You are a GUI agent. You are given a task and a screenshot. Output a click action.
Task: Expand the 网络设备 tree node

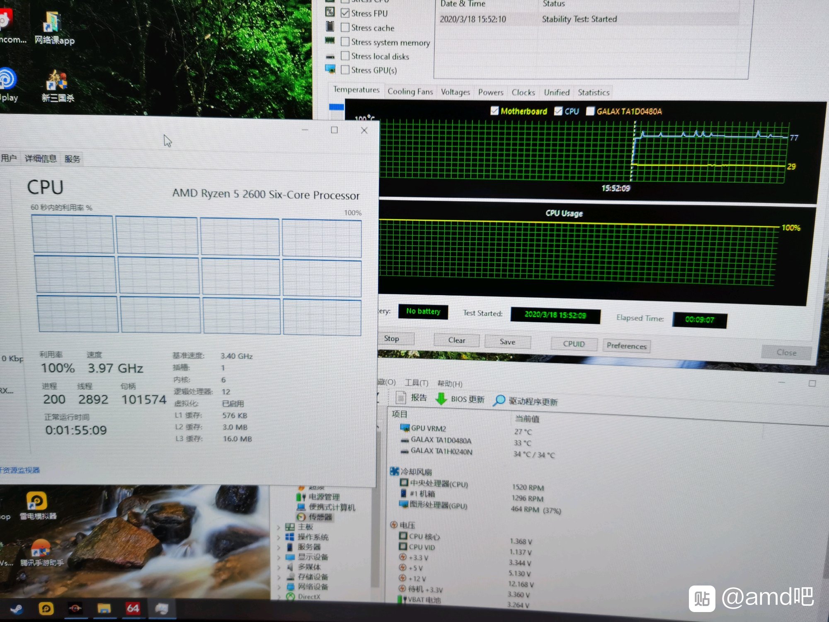point(279,587)
